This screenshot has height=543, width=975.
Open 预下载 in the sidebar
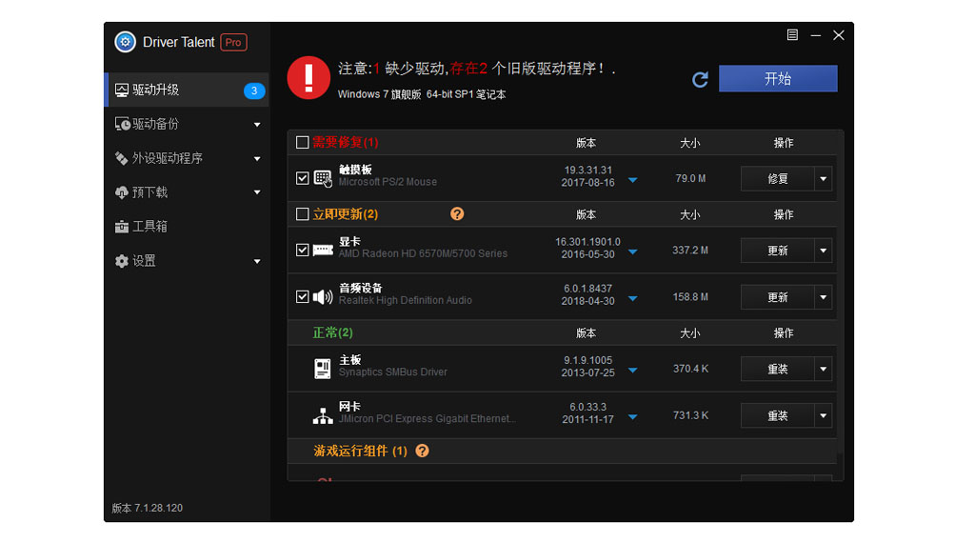[187, 192]
